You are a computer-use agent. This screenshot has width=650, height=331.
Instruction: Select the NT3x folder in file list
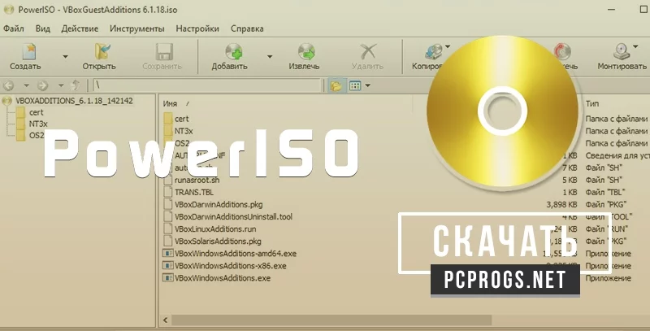click(x=184, y=131)
